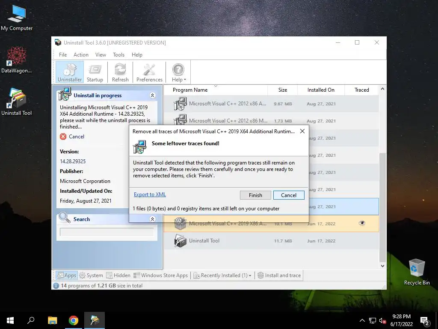This screenshot has width=438, height=329.
Task: Sort by Size column header
Action: point(282,90)
